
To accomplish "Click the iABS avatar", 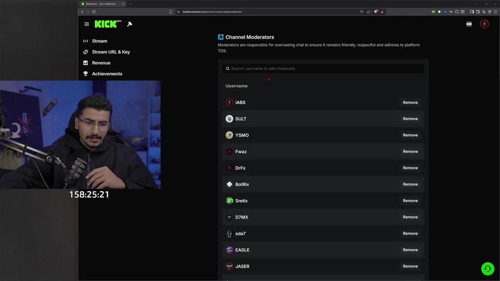I will tap(229, 102).
